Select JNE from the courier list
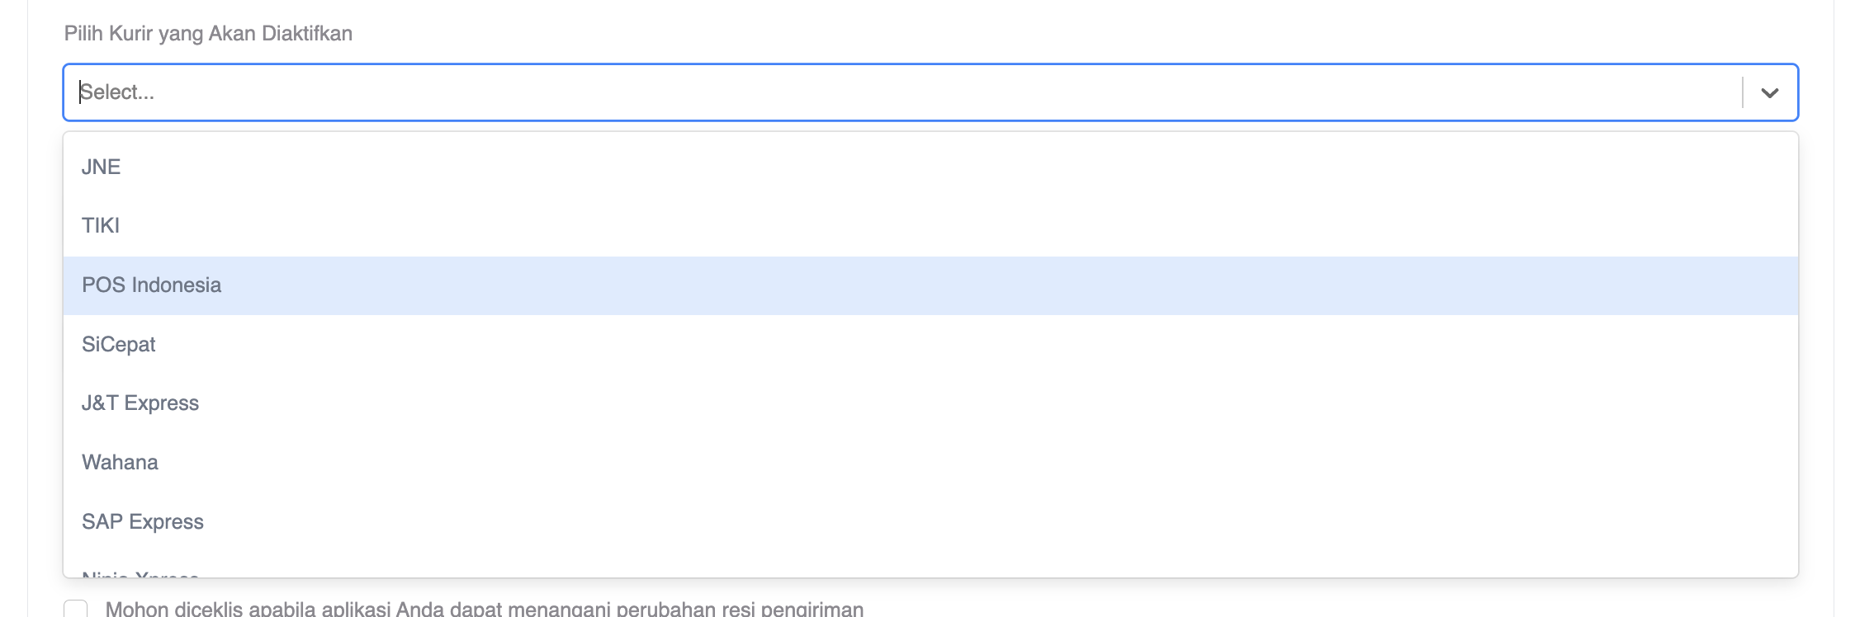Viewport: 1874px width, 617px height. 102,165
